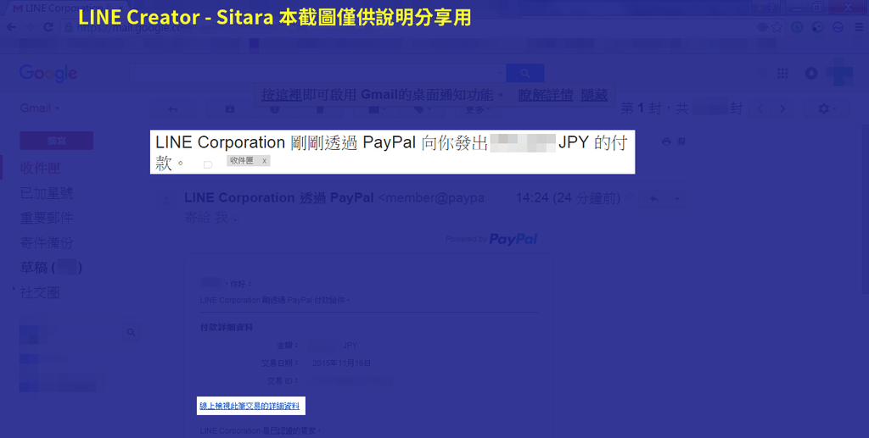Star the LINE Corporation message
This screenshot has width=869, height=438.
[631, 197]
